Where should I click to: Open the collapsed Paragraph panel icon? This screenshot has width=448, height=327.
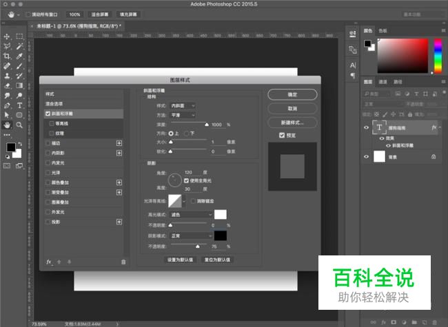coord(353,76)
